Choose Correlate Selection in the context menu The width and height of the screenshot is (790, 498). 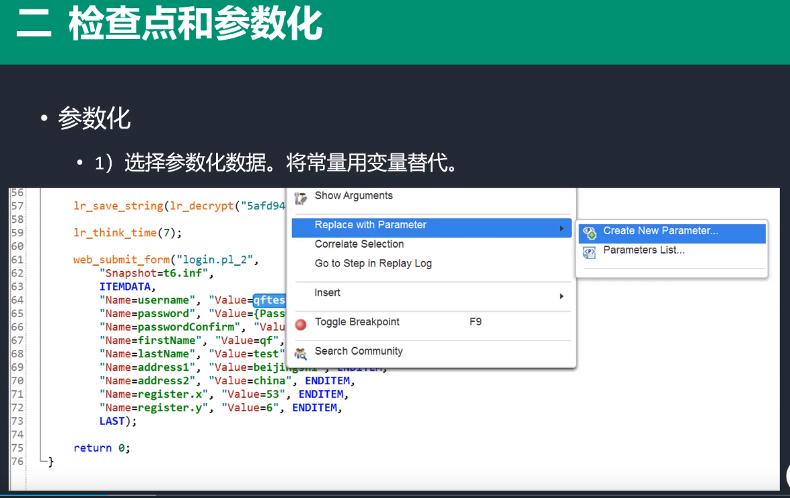pos(359,244)
